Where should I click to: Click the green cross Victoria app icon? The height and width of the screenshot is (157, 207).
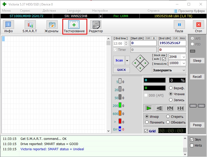coord(4,4)
